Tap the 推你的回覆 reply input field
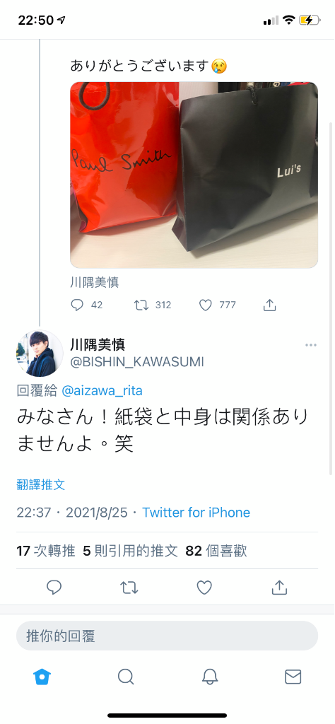The image size is (335, 724). (167, 636)
